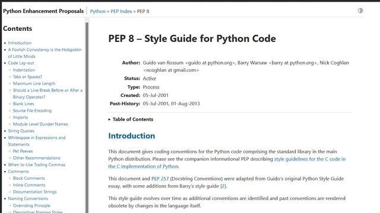The height and width of the screenshot is (213, 380).
Task: Jump to Introduction in sidebar contents
Action: click(x=20, y=43)
